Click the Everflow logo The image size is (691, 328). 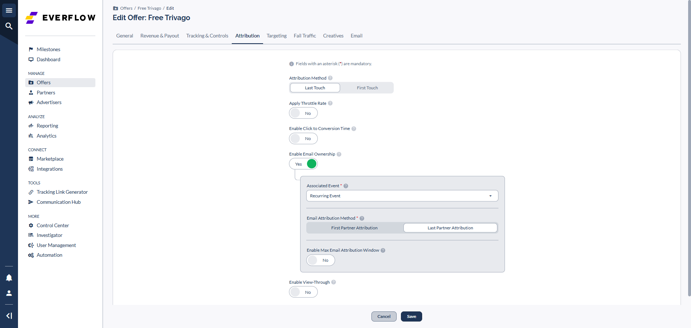[x=60, y=18]
